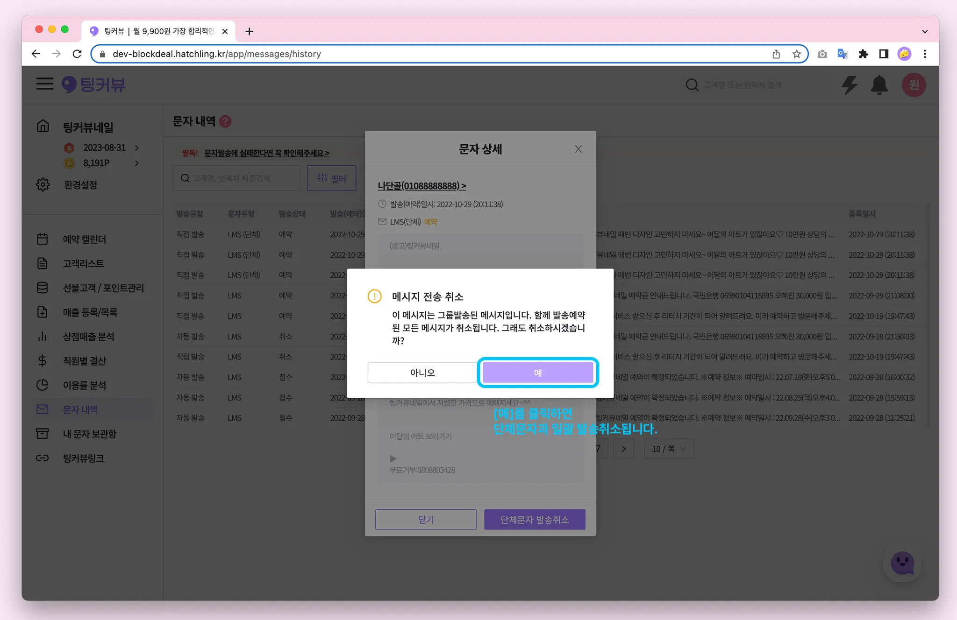
Task: Open the hamburger menu icon
Action: pos(45,84)
